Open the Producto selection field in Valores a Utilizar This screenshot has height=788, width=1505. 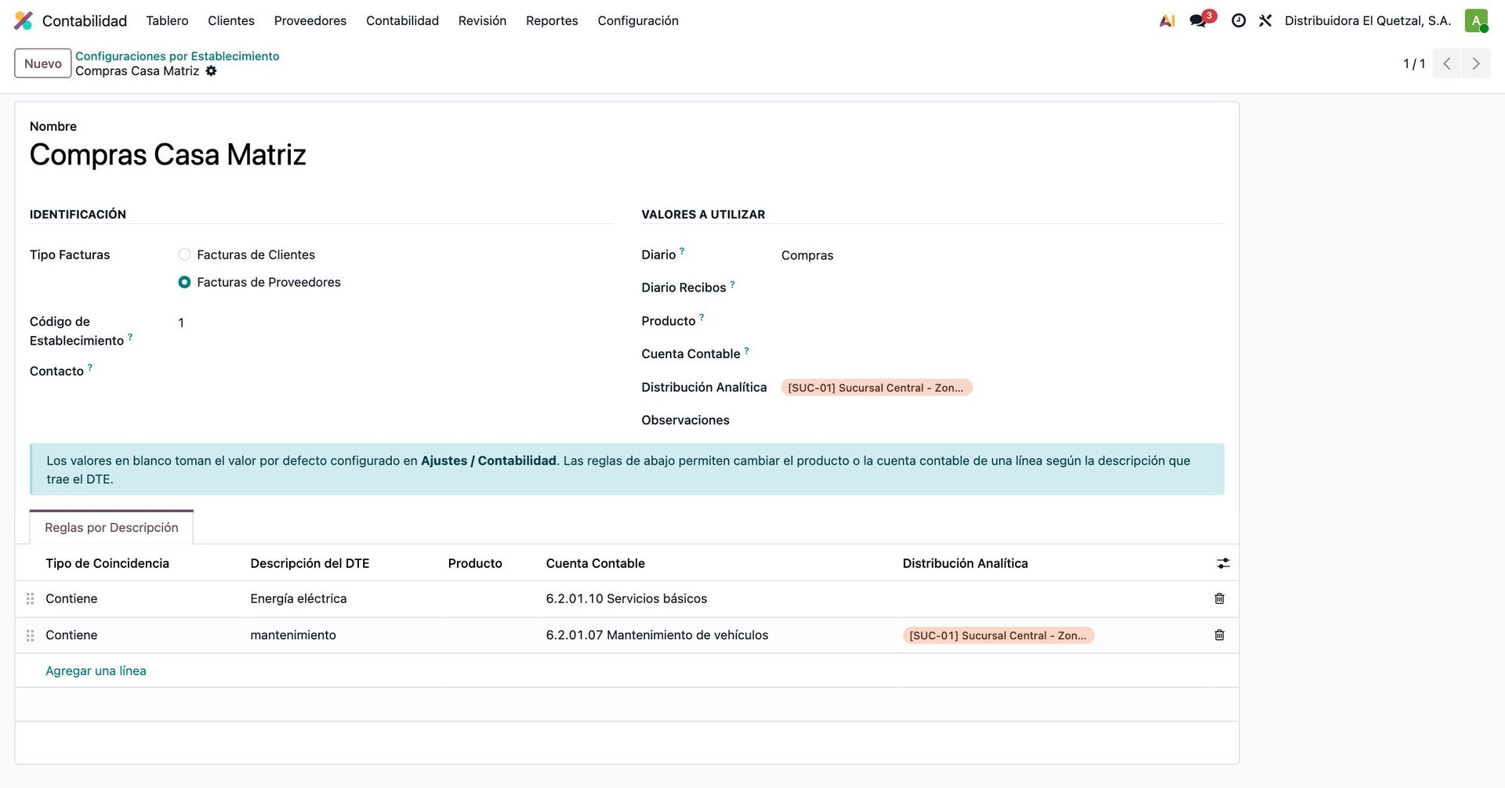[1002, 321]
